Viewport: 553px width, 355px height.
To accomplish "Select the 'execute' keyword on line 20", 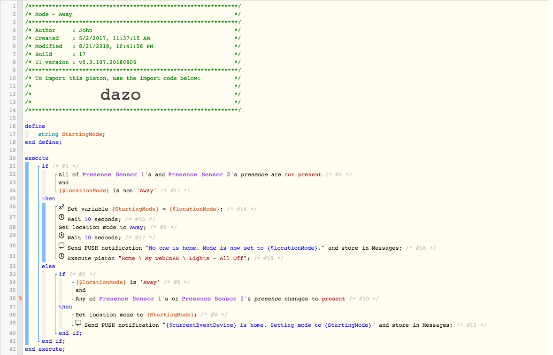I will click(37, 158).
